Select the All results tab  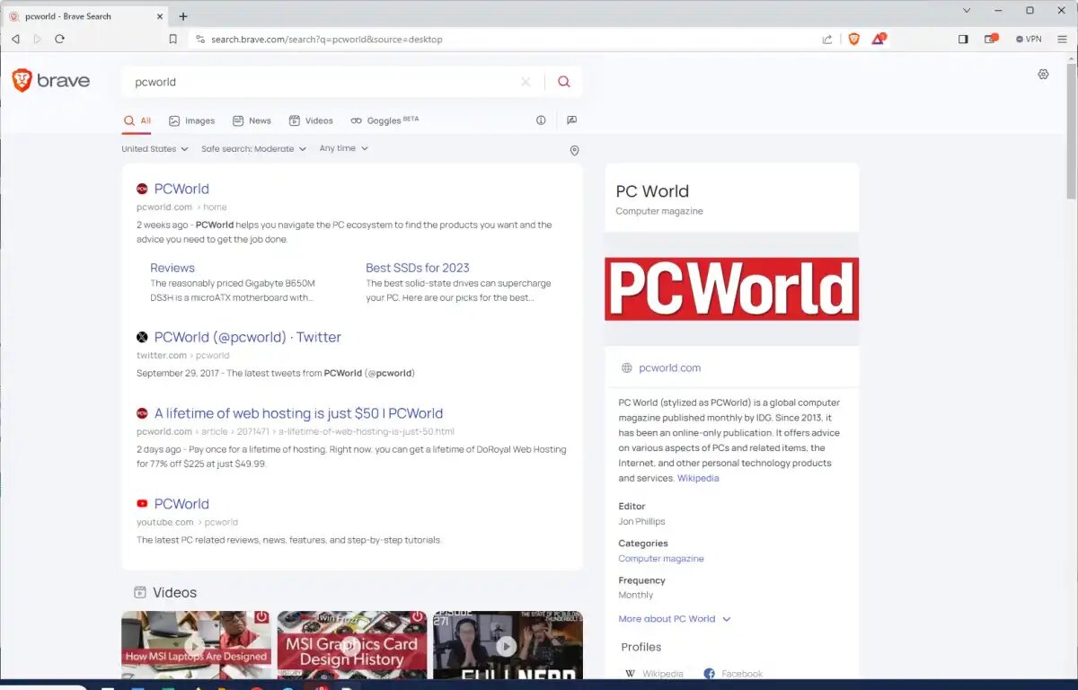(x=137, y=120)
